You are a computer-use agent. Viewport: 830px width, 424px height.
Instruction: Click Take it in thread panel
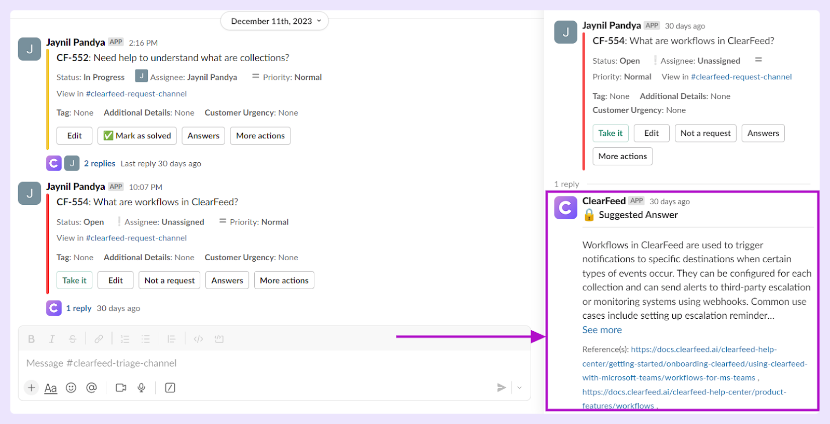pyautogui.click(x=611, y=133)
